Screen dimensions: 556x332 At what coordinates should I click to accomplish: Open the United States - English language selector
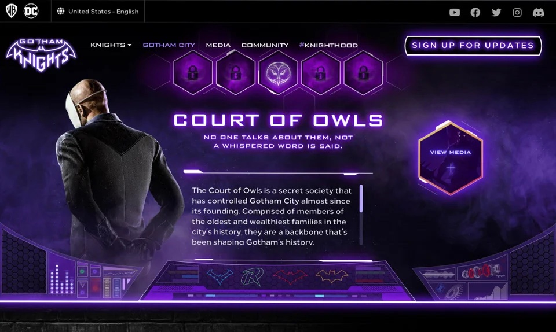[x=98, y=12]
